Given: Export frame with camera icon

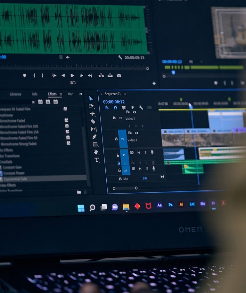Looking at the screenshot, I should 119,75.
